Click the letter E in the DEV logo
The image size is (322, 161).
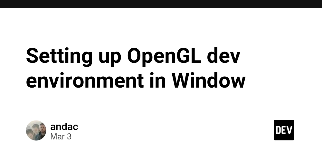point(284,130)
